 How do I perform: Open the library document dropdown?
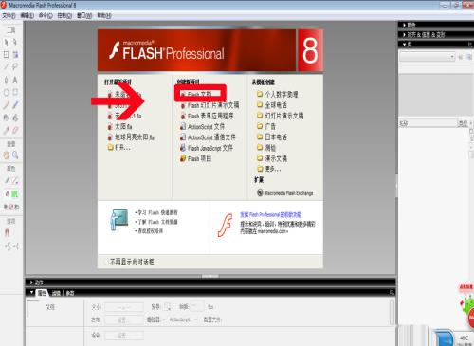[x=428, y=57]
